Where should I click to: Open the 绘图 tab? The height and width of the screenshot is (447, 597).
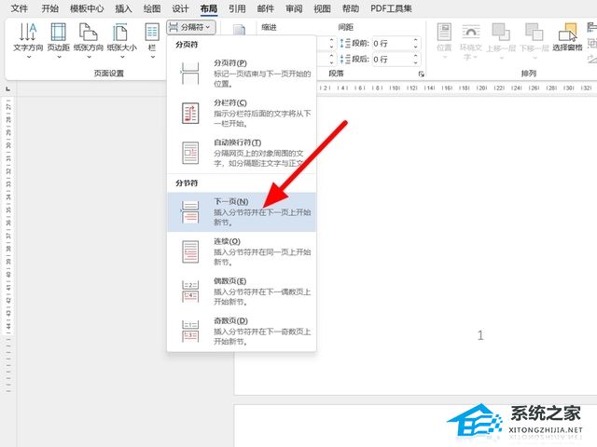(x=152, y=8)
